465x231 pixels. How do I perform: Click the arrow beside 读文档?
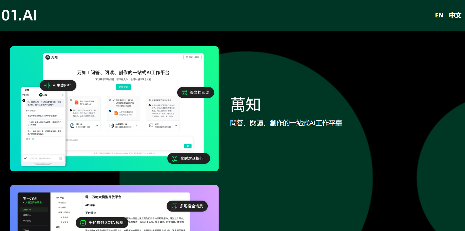coord(97,126)
